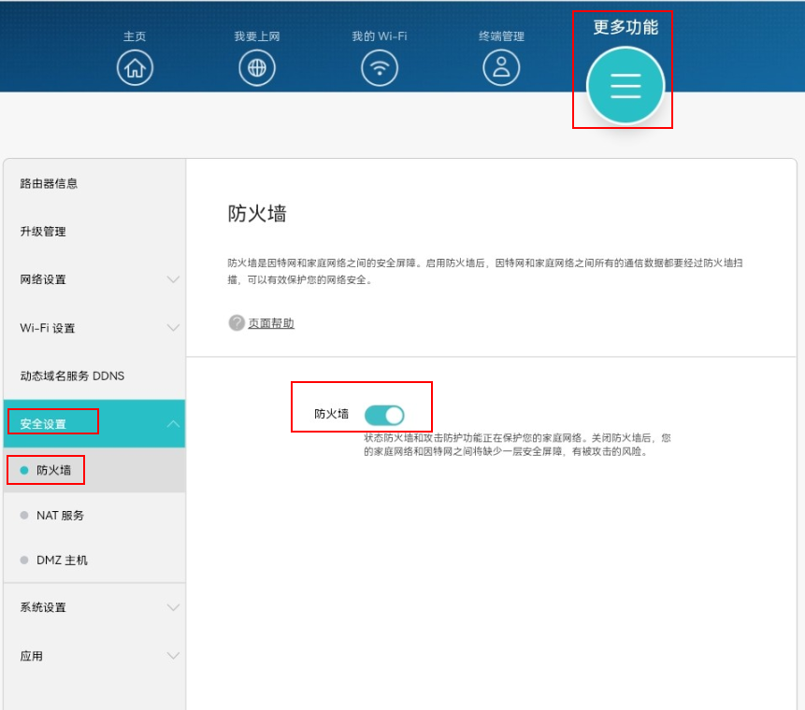Click the NAT 服务 bullet icon
The image size is (805, 710).
click(x=22, y=515)
